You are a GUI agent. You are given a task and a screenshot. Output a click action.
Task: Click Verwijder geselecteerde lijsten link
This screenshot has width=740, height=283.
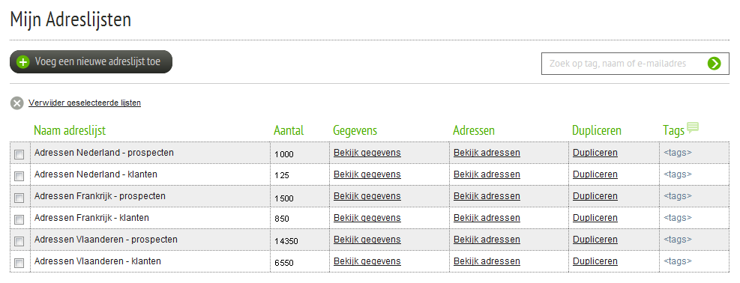point(85,103)
